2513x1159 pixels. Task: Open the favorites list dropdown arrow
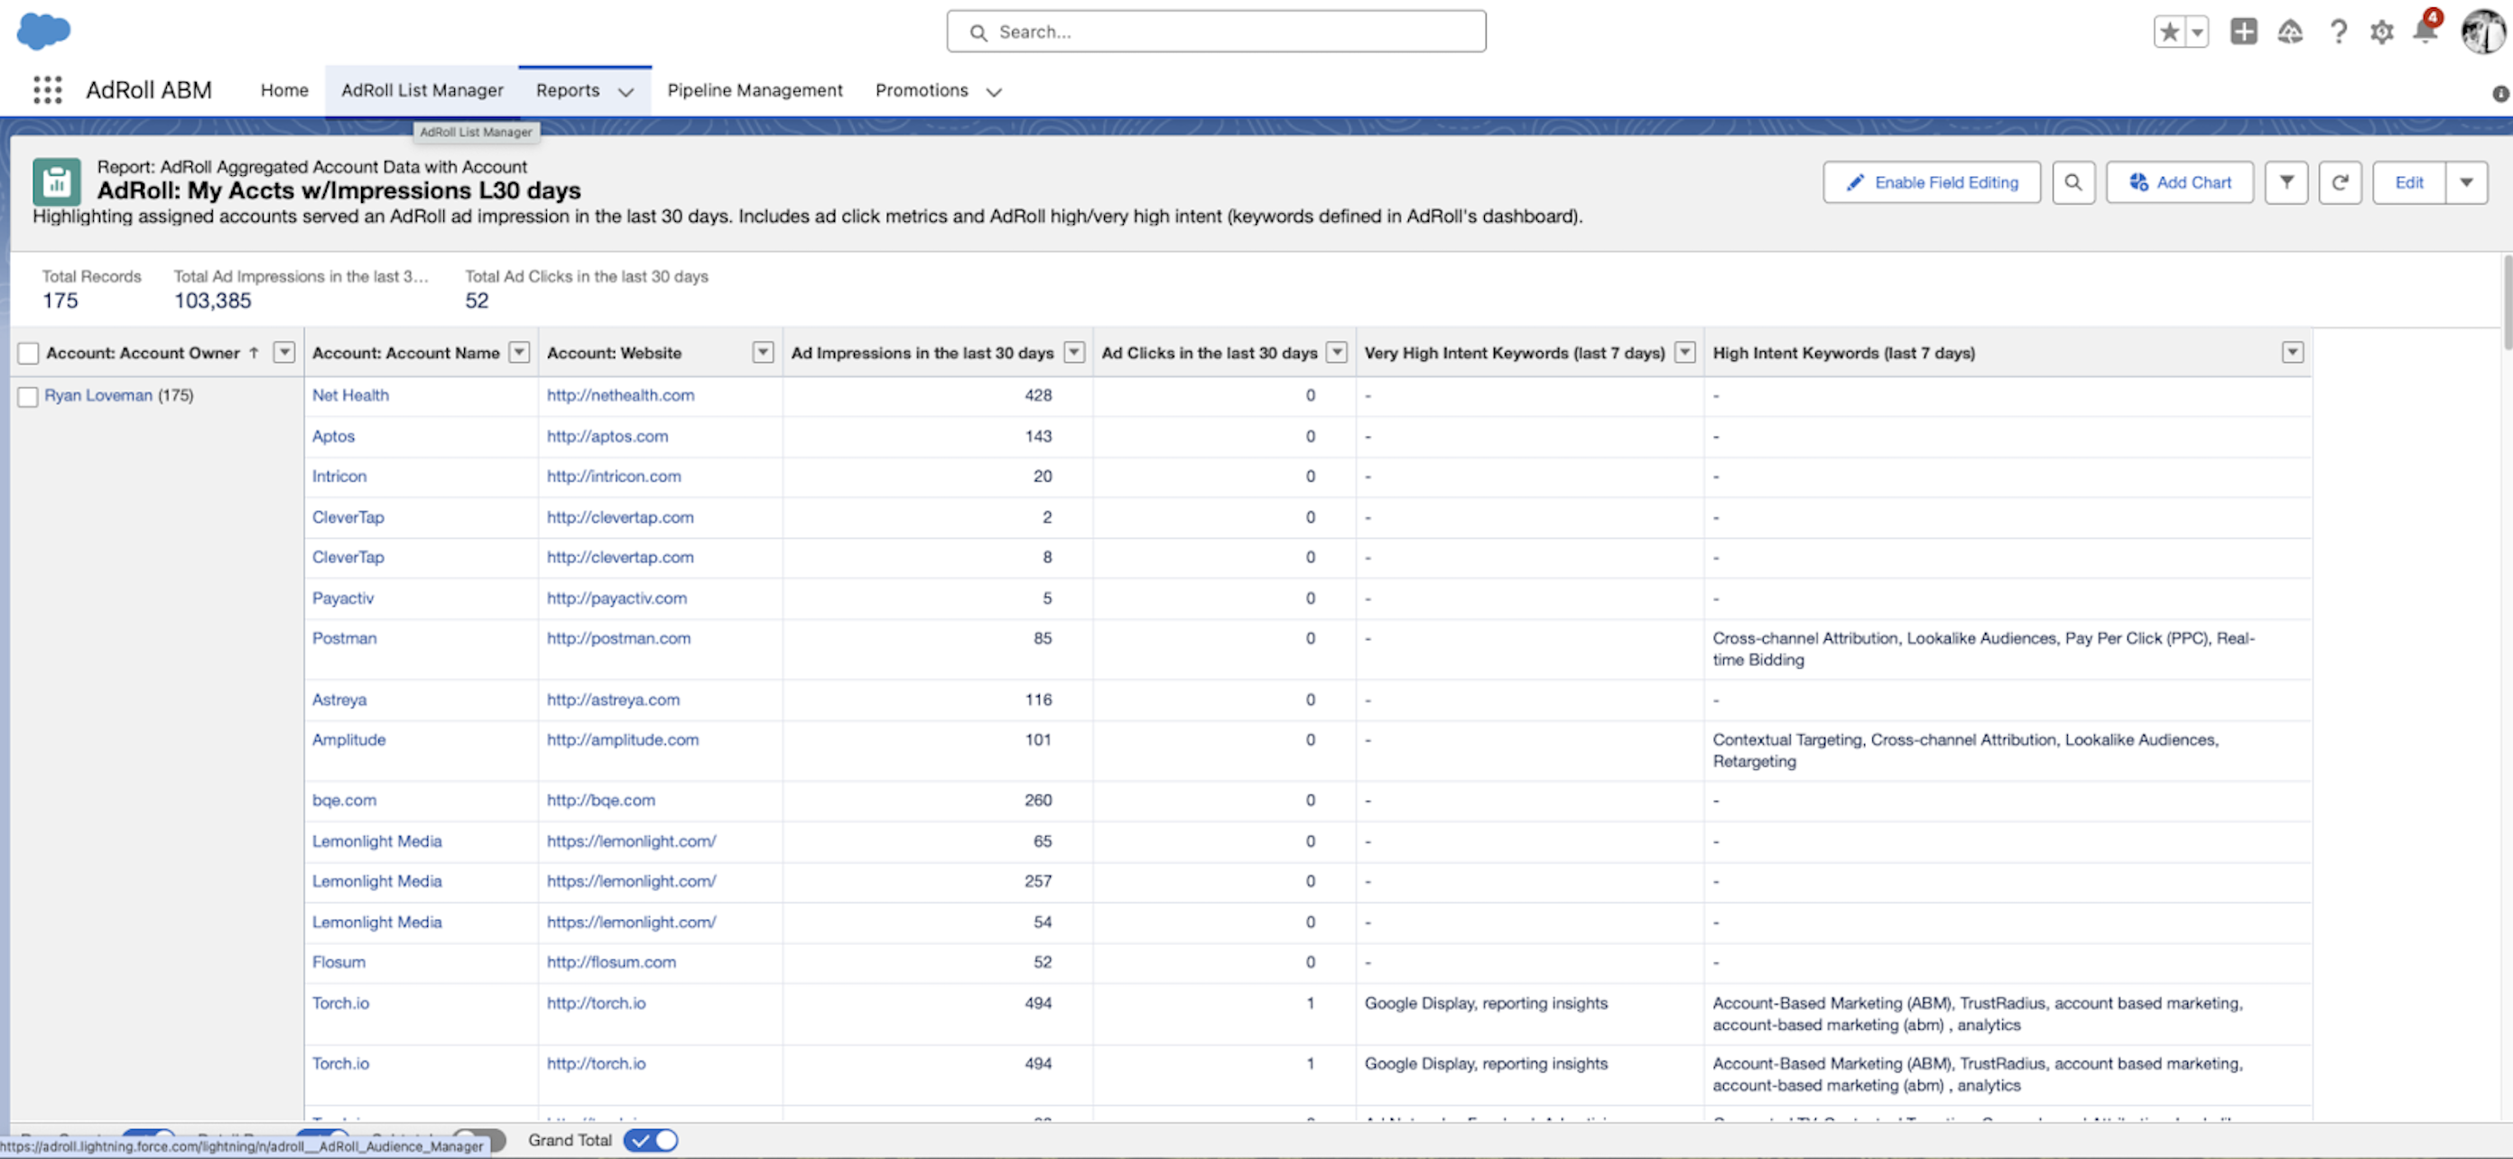point(2197,32)
